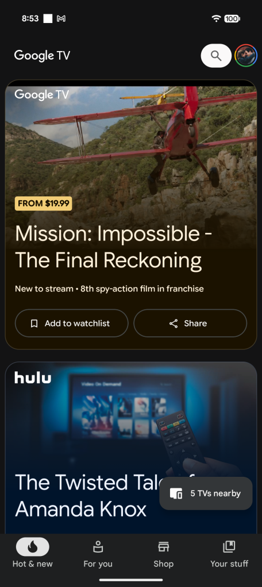
Task: Open the profile avatar account menu
Action: pos(246,56)
